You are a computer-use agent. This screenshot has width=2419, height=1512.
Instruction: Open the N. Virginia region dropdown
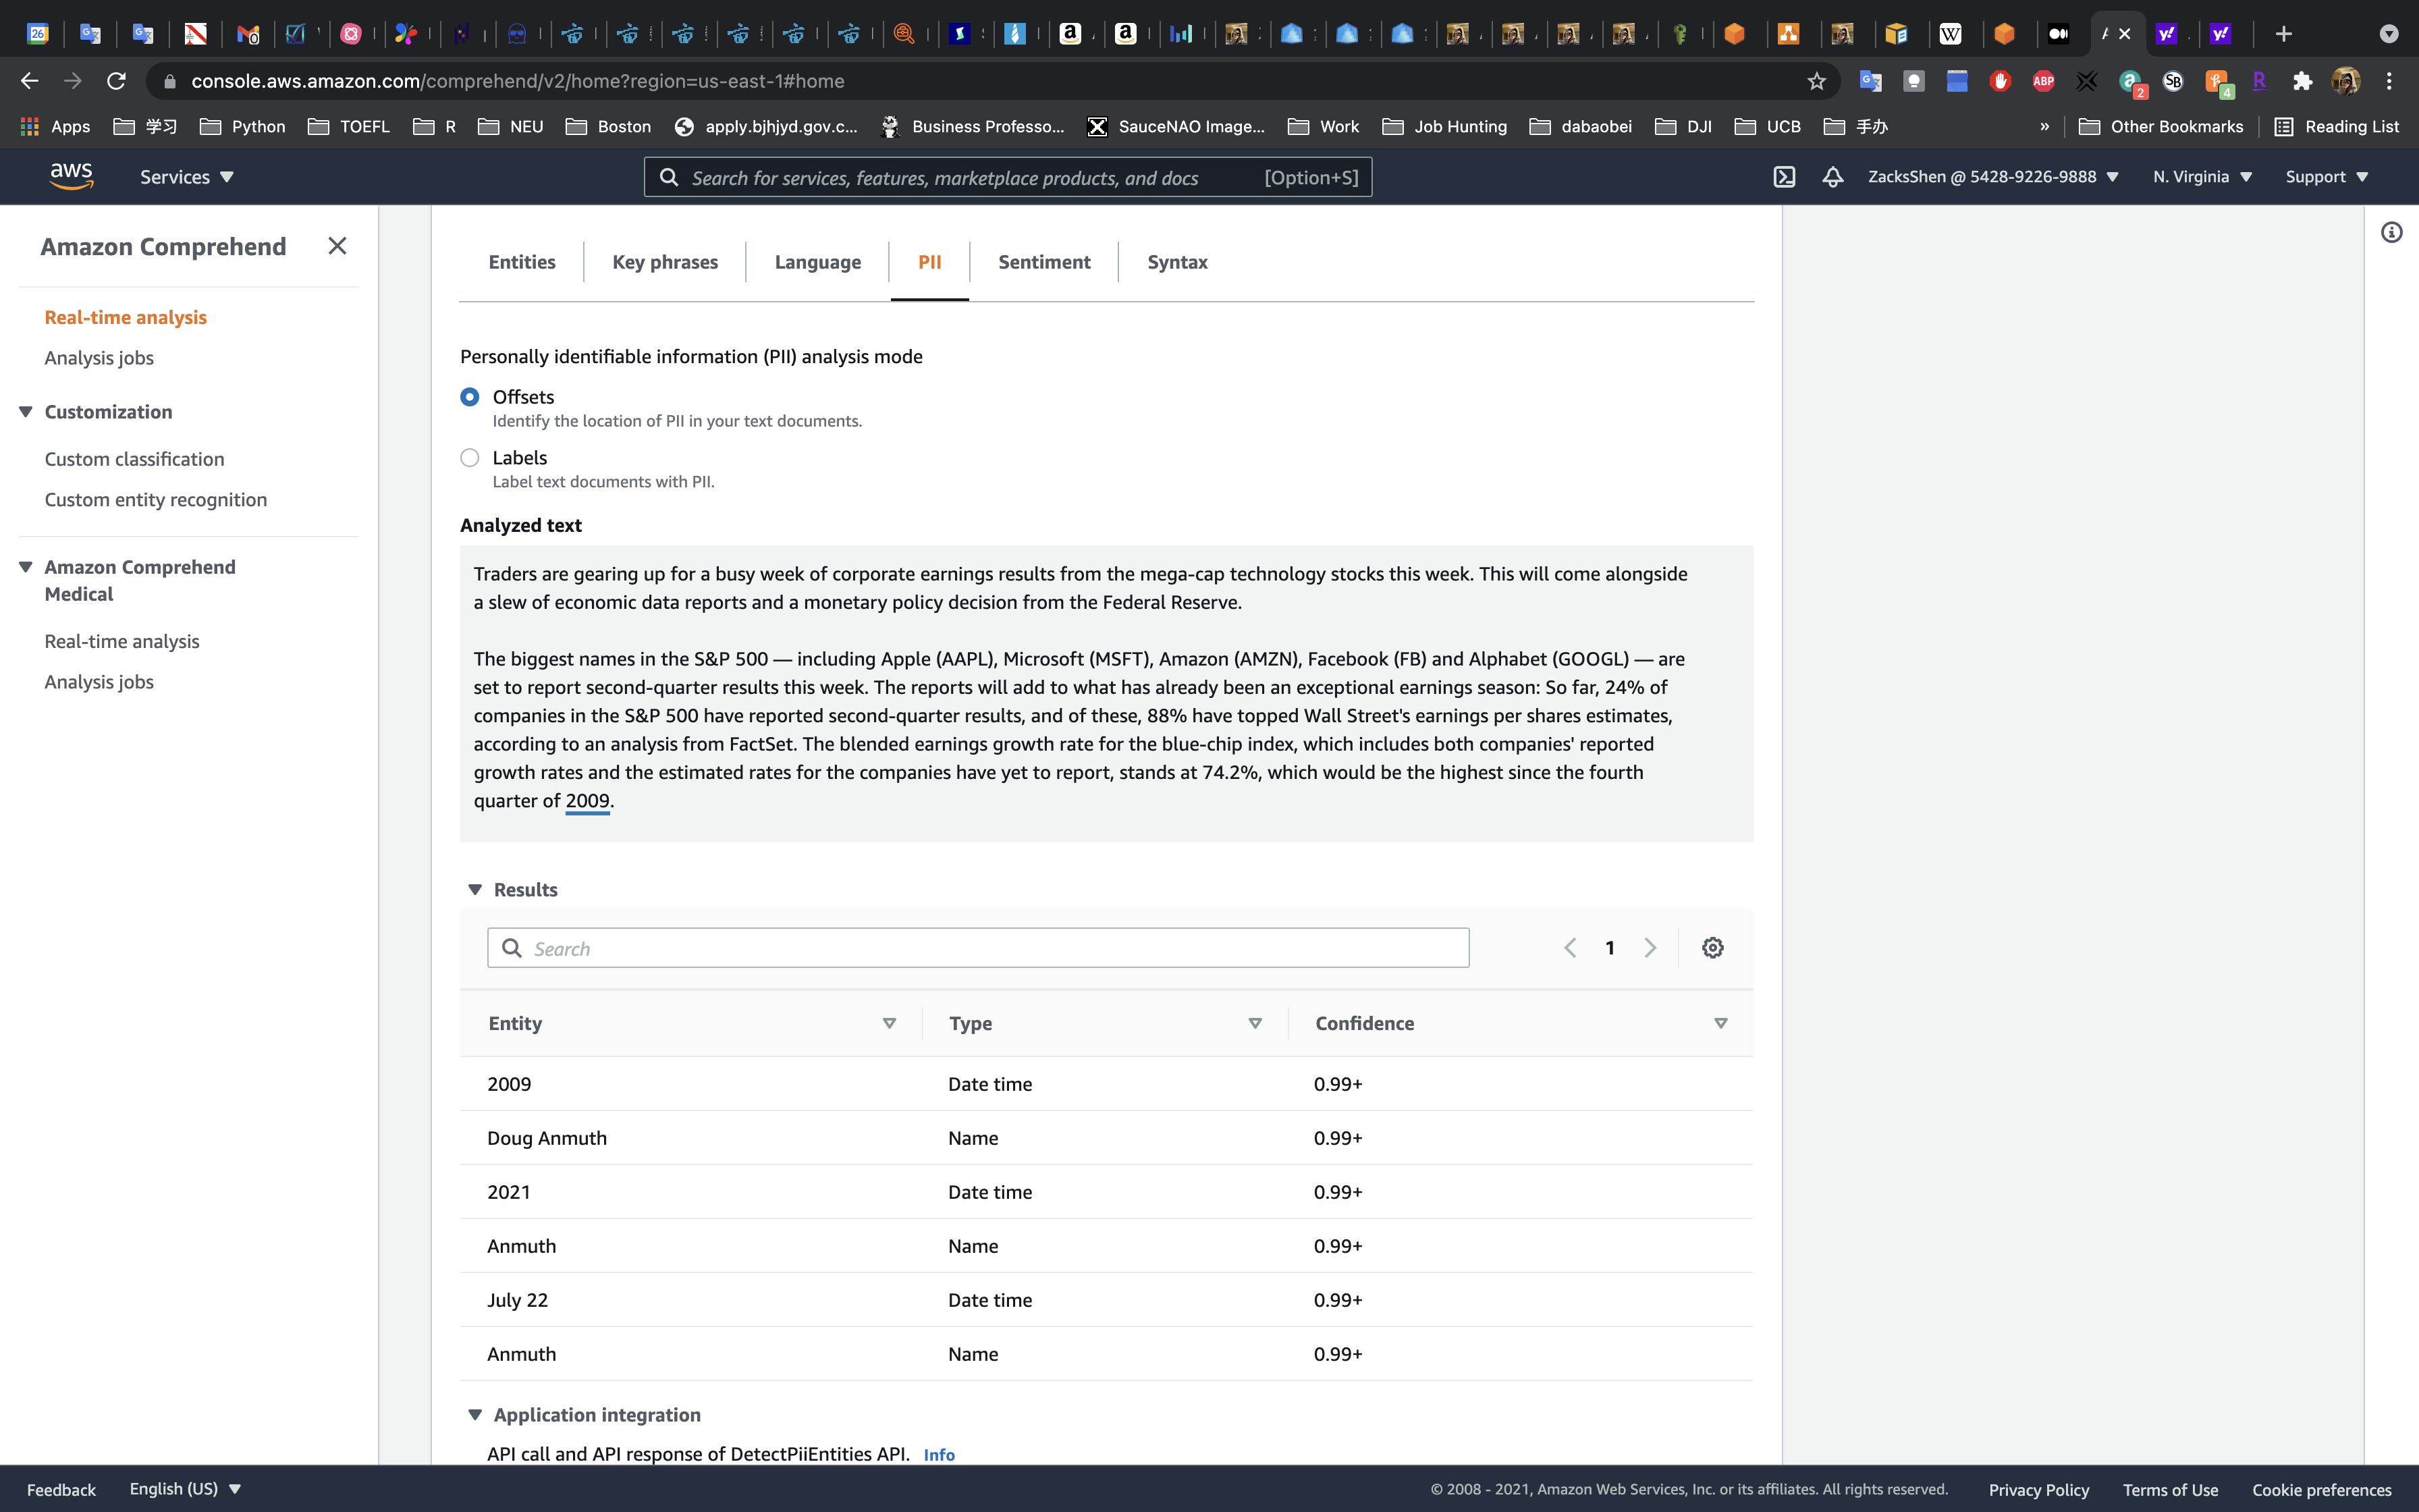point(2202,177)
